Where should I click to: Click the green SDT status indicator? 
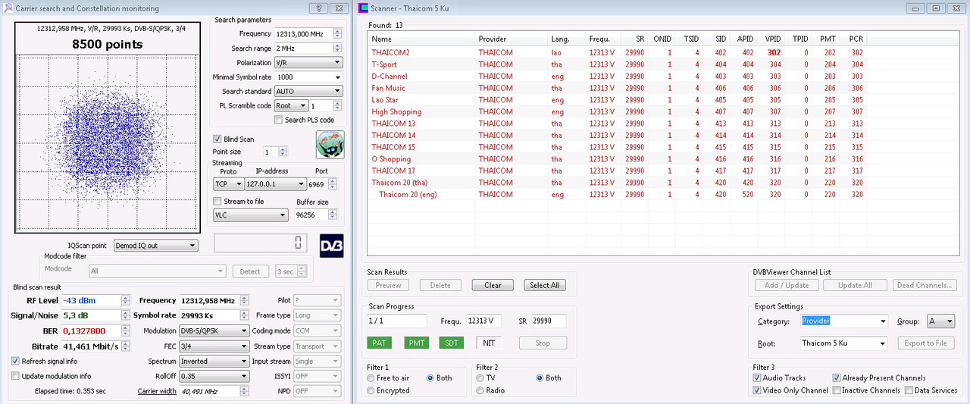pyautogui.click(x=452, y=343)
